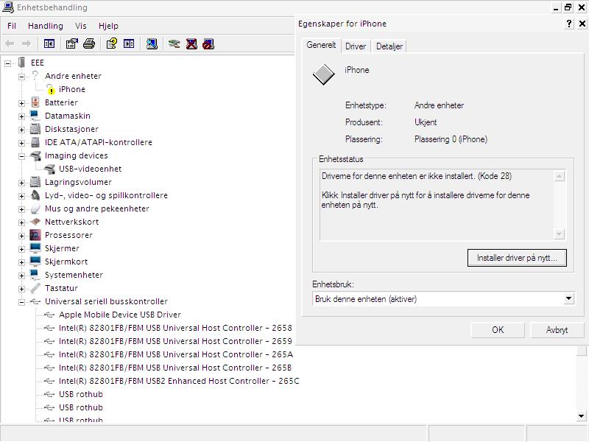Switch to the Detaljer tab
Viewport: 589px width, 442px height.
click(x=389, y=46)
